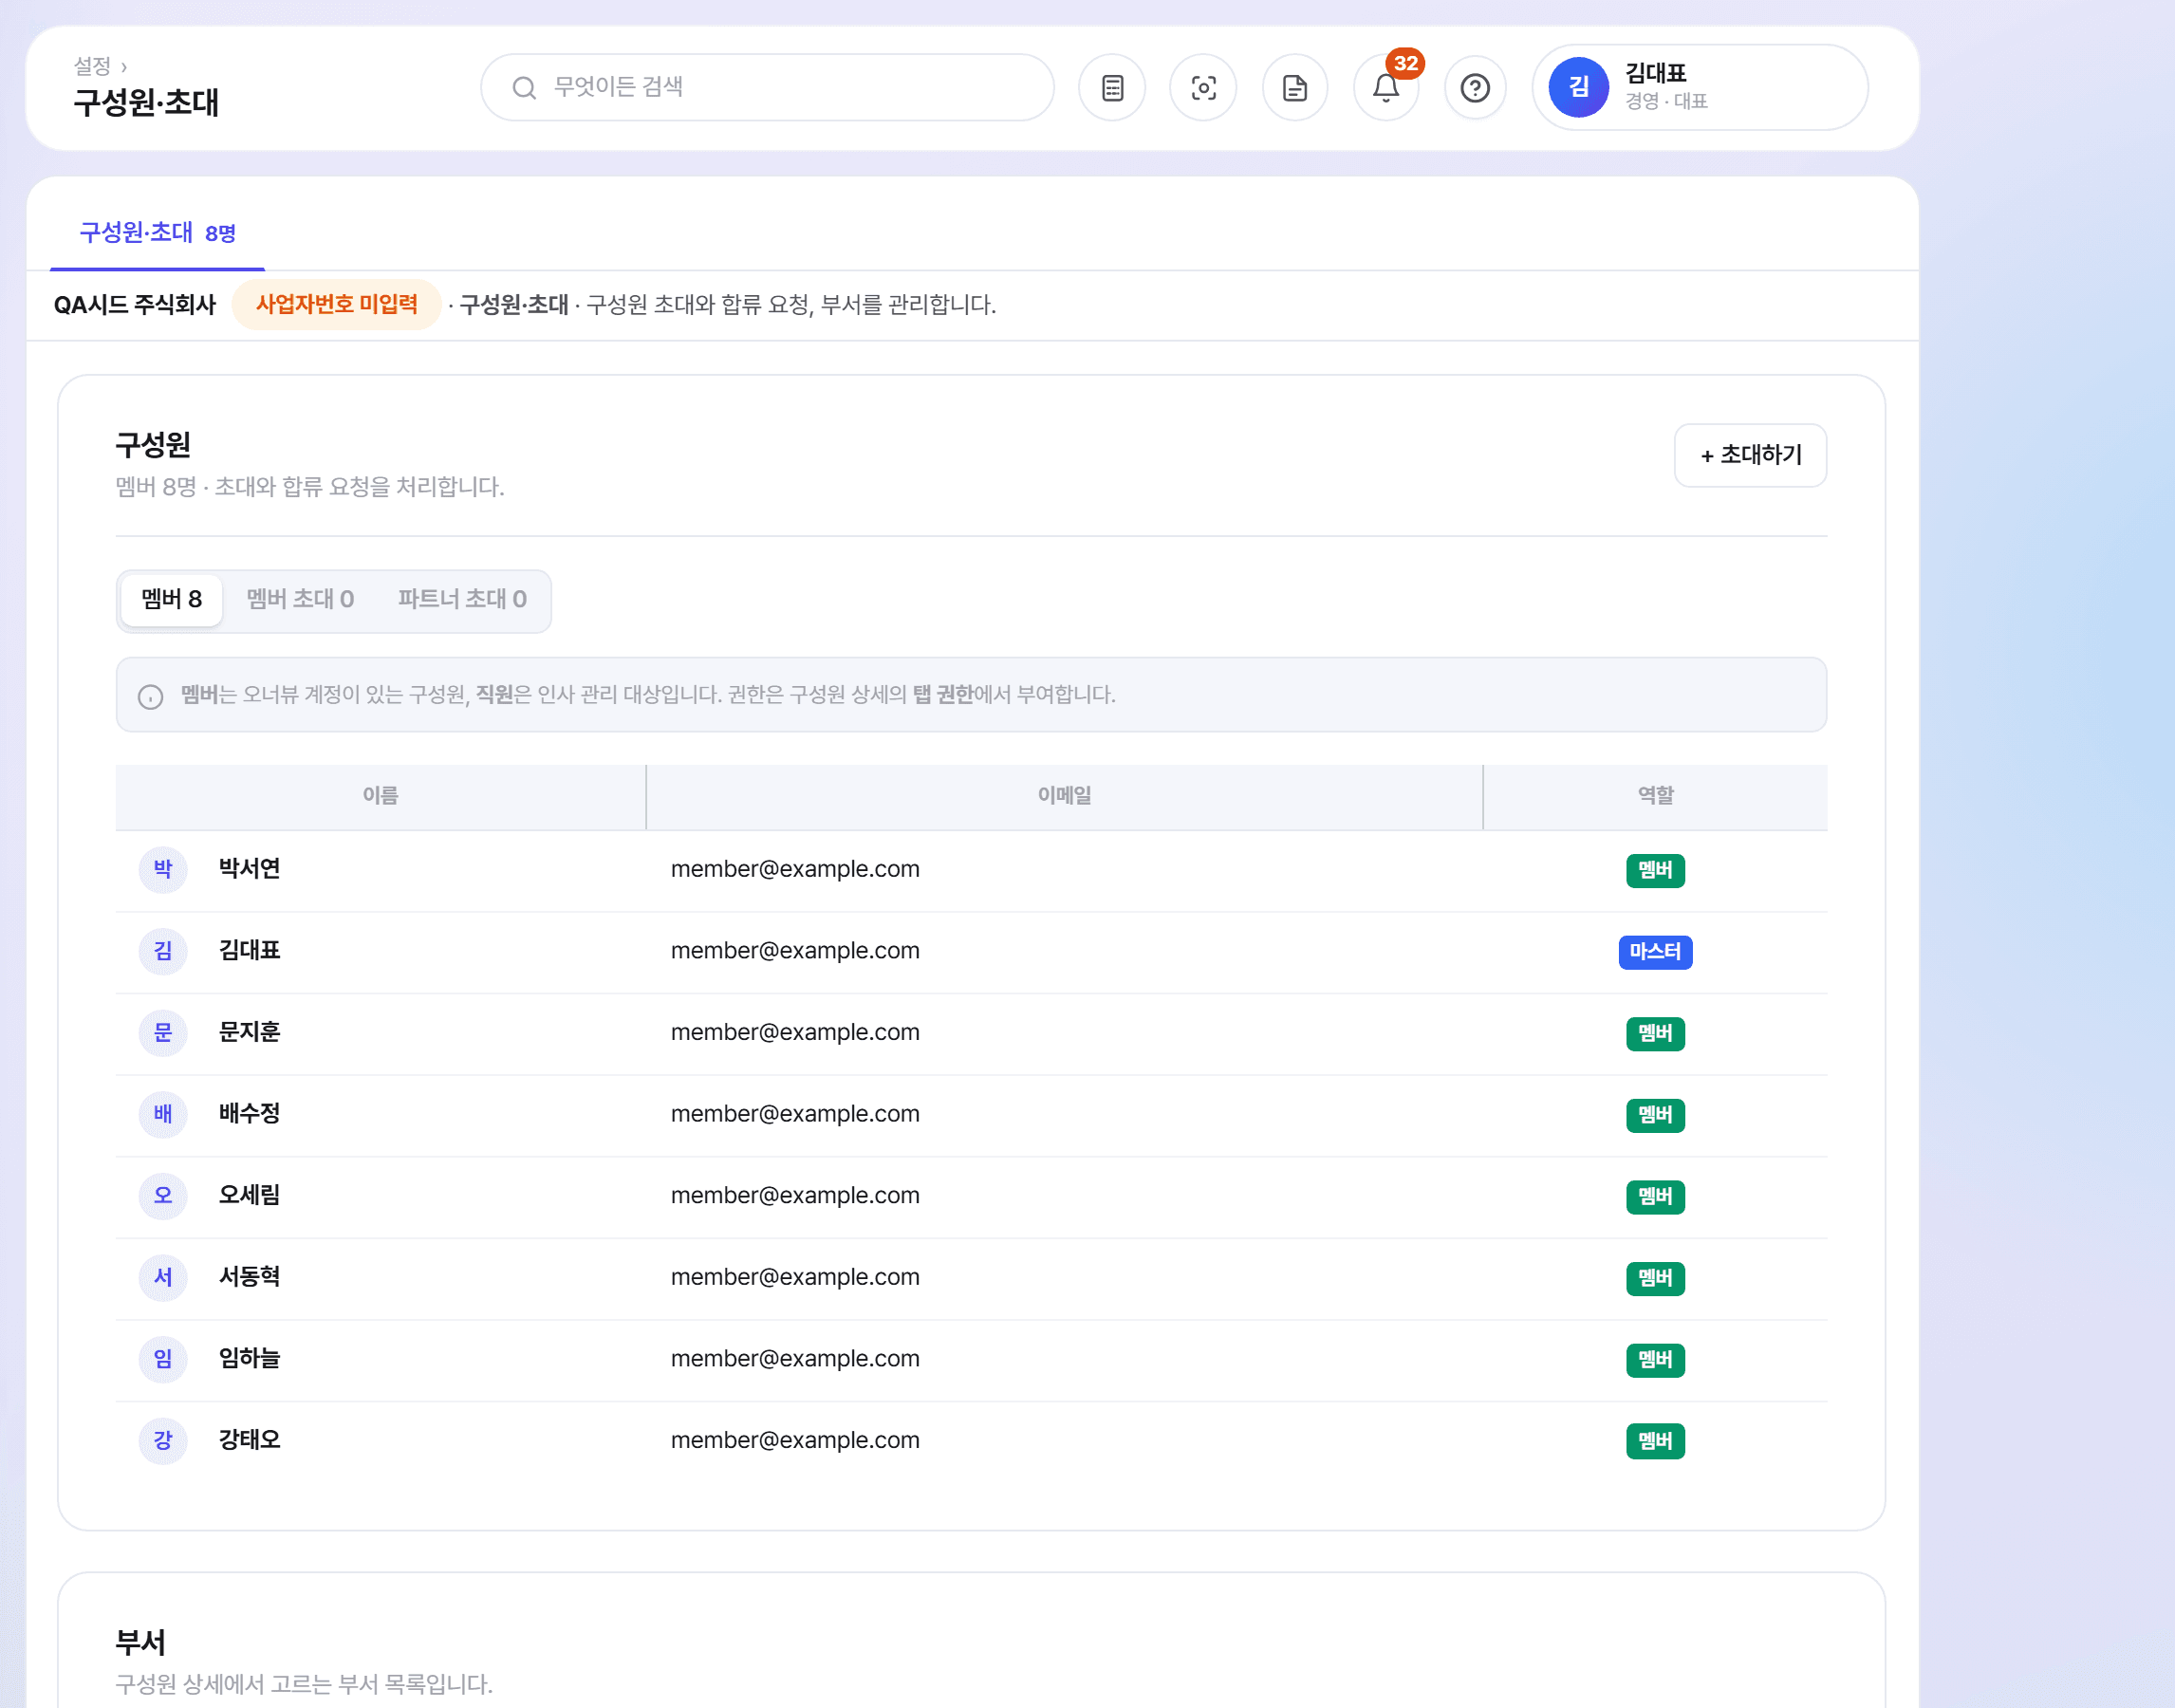Click 임하늘's 멤버 role badge
This screenshot has height=1708, width=2175.
click(1655, 1360)
